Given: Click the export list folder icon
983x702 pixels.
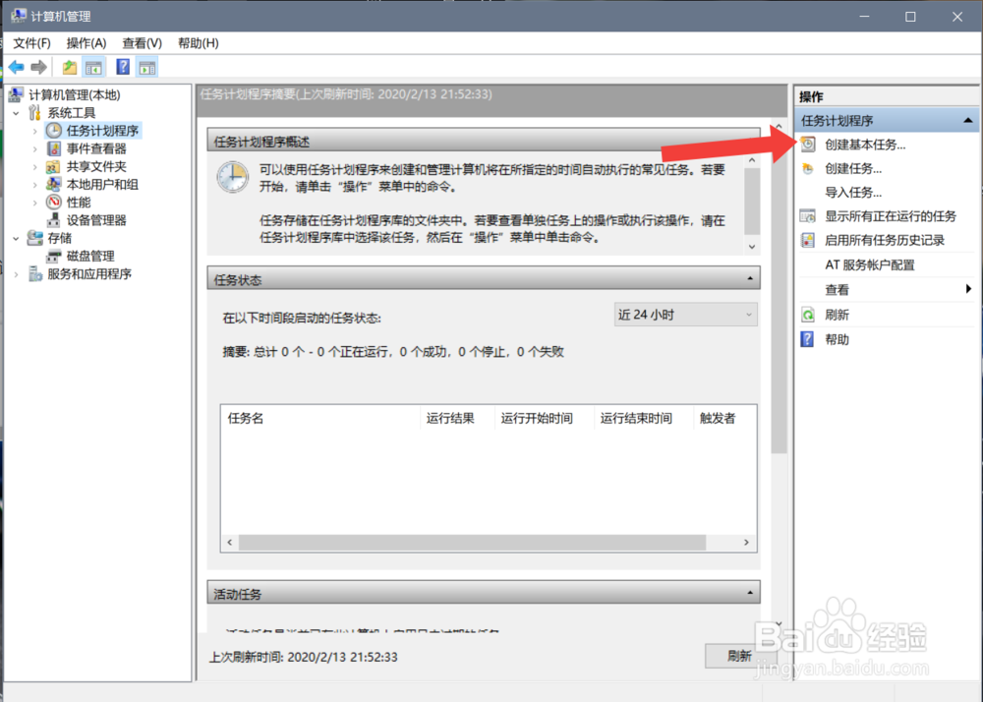Looking at the screenshot, I should [67, 66].
